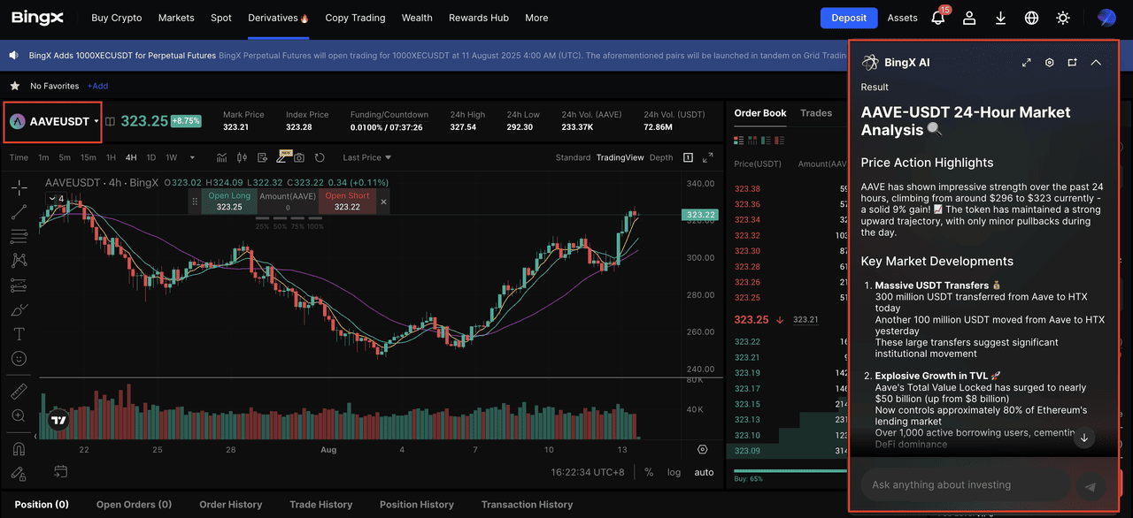Open the Order History tab
The width and height of the screenshot is (1133, 518).
tap(231, 505)
